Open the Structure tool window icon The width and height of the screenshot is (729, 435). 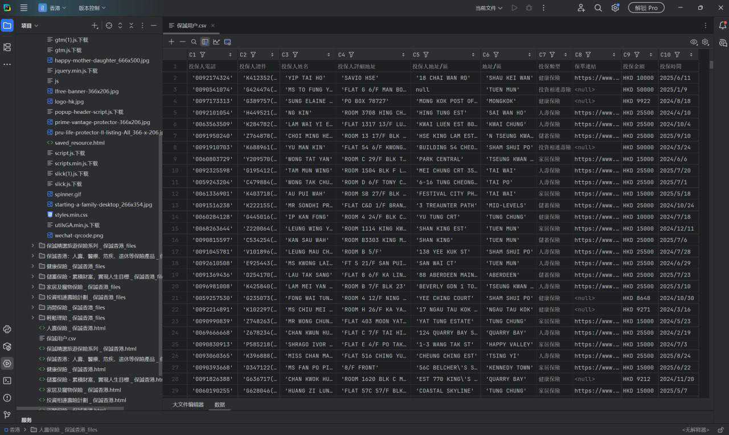(7, 47)
